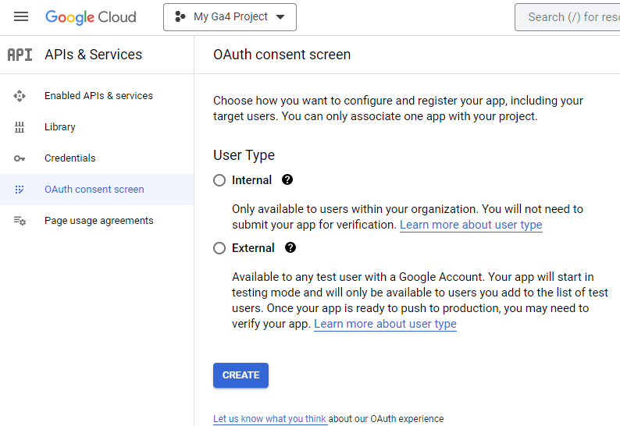Click the User Type heading

tap(244, 155)
